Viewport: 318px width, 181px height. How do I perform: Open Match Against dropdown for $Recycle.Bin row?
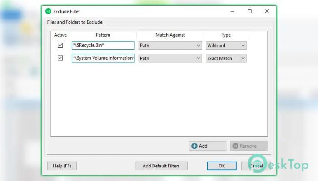point(170,45)
